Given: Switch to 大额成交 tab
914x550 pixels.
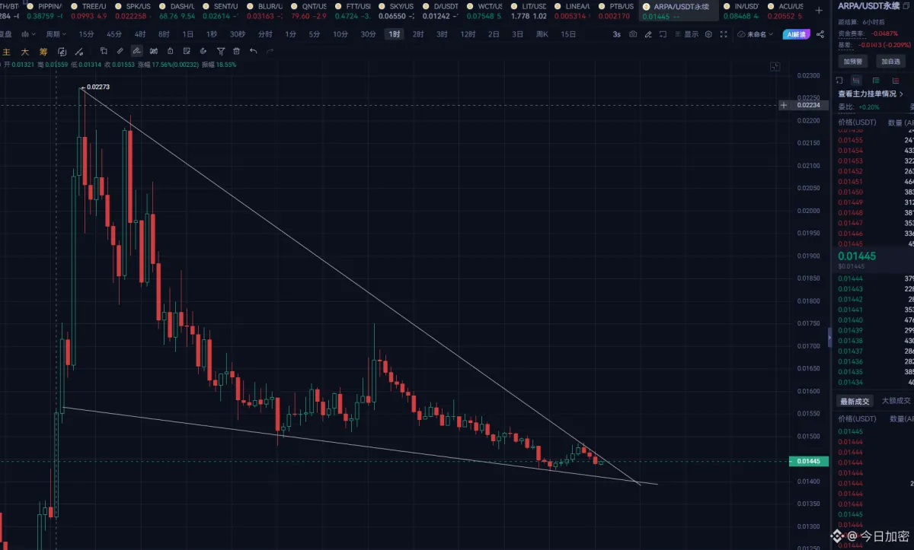Looking at the screenshot, I should (896, 401).
